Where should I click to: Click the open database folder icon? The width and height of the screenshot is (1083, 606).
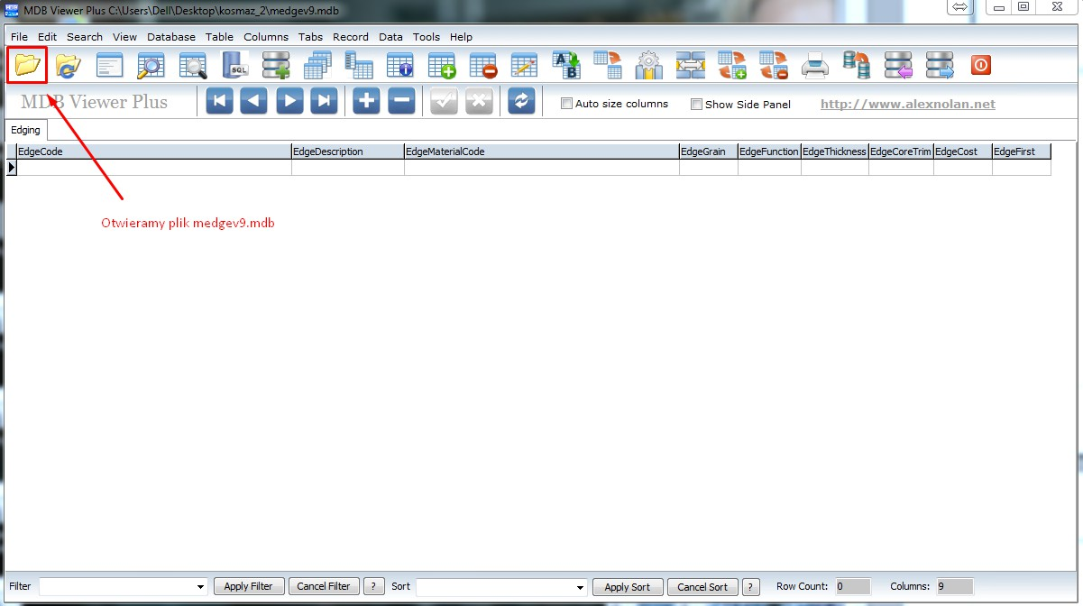coord(27,65)
